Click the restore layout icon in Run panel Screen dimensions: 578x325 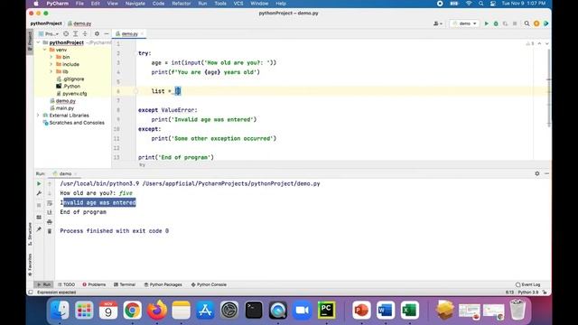pos(39,218)
